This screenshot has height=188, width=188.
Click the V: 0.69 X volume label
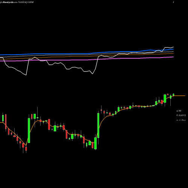tap(181, 115)
